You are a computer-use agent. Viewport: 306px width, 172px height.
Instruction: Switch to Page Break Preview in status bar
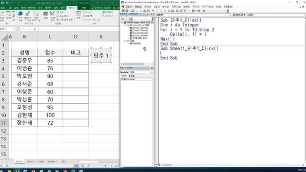tap(89, 166)
